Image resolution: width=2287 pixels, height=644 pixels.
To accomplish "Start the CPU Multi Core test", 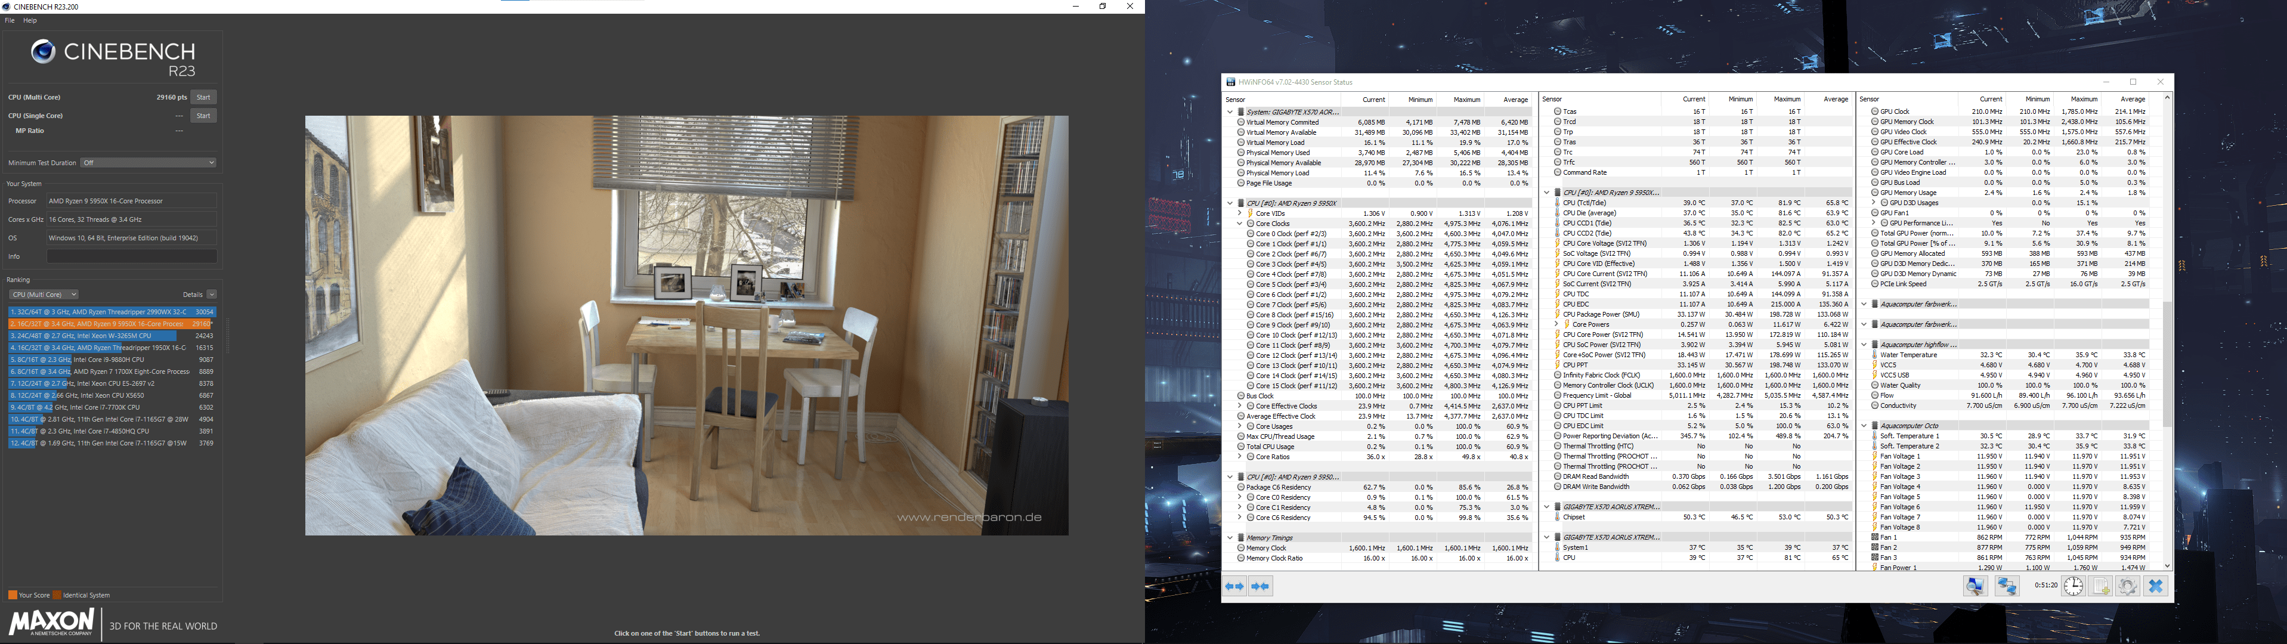I will (203, 97).
